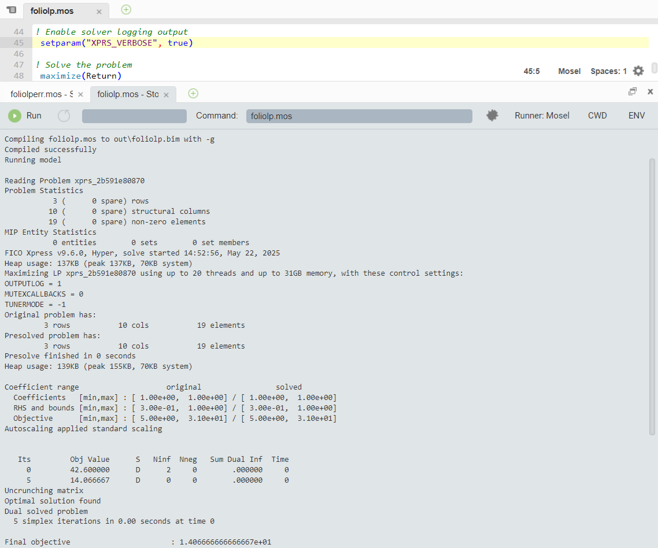The image size is (658, 548).
Task: Maximize the output panel
Action: (633, 91)
